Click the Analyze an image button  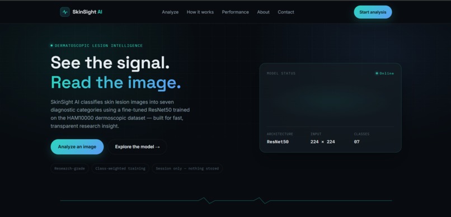[x=77, y=147]
